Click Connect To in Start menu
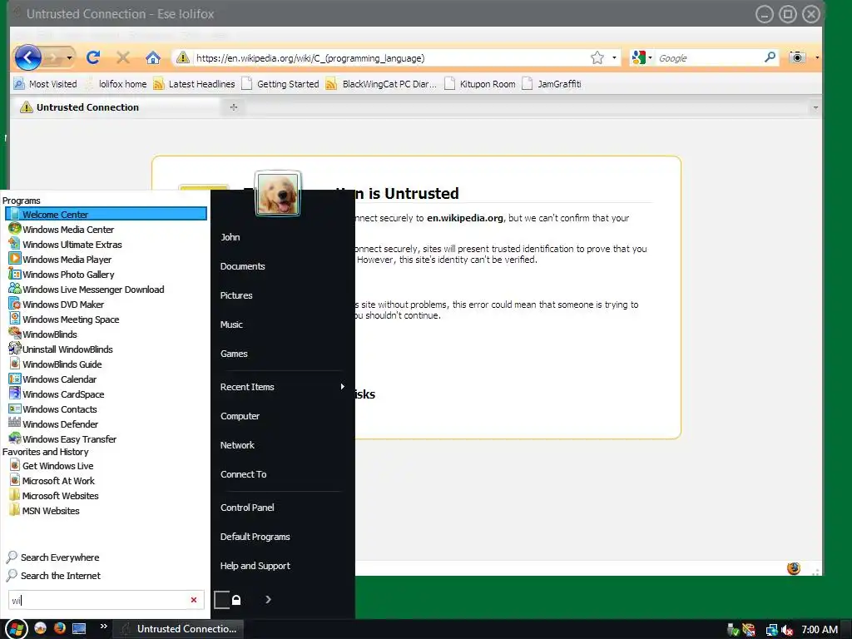This screenshot has width=852, height=639. pyautogui.click(x=244, y=474)
